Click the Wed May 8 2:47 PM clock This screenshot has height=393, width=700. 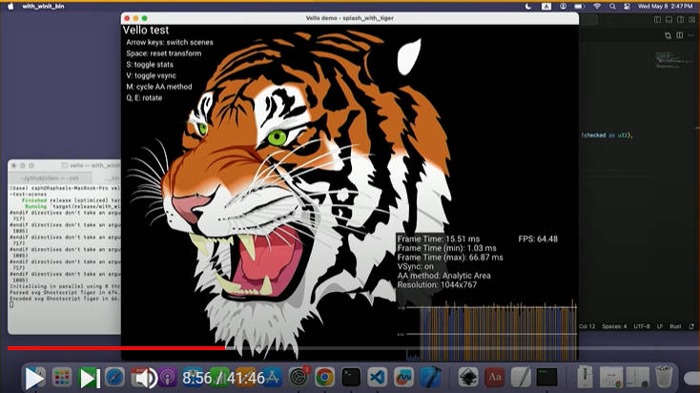coord(665,7)
